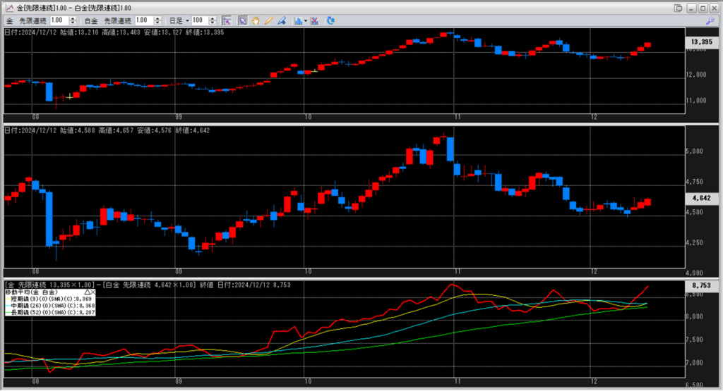Click the detach window icon near minimize
The width and height of the screenshot is (723, 391).
(679, 7)
